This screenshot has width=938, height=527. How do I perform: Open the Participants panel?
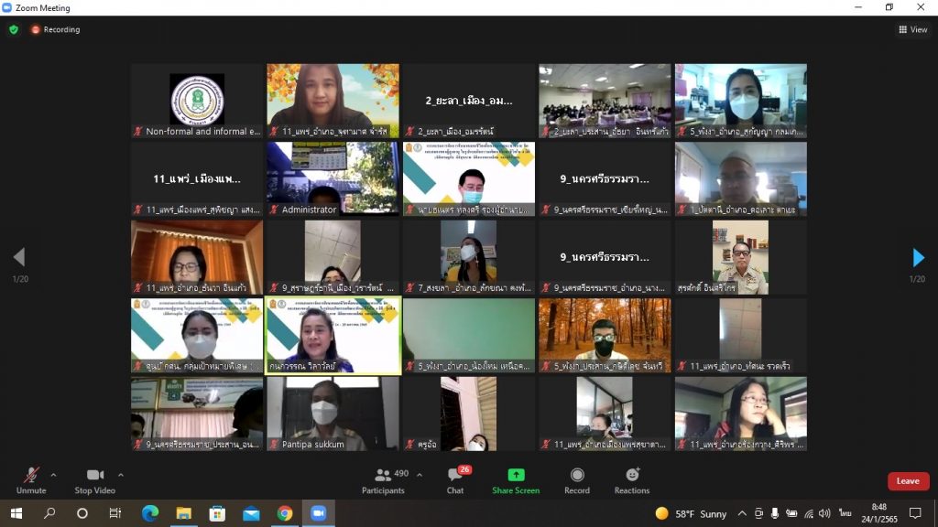tap(384, 480)
